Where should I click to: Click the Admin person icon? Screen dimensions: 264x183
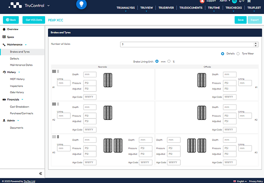[x=4, y=121]
